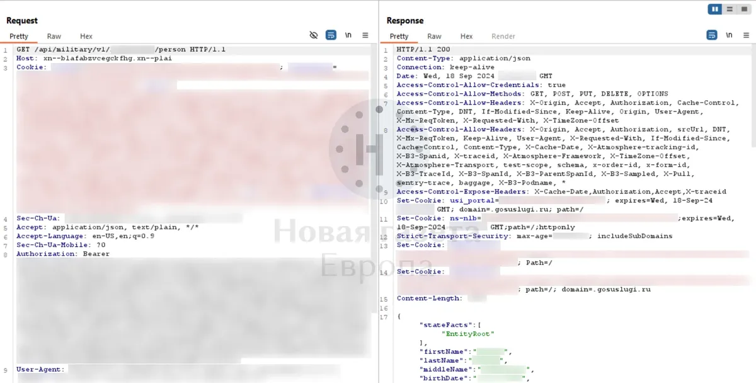
Task: Show non-printable characters in Response panel
Action: [x=729, y=35]
